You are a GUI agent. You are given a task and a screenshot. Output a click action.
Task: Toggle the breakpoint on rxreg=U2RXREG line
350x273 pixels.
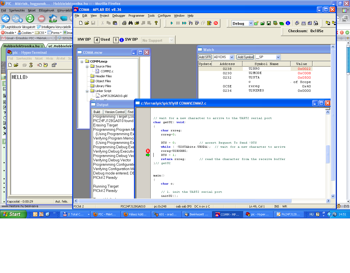coord(148,151)
